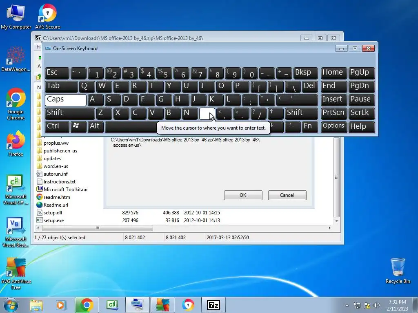418x313 pixels.
Task: Select On-Screen Keyboard taskbar button
Action: pyautogui.click(x=138, y=305)
